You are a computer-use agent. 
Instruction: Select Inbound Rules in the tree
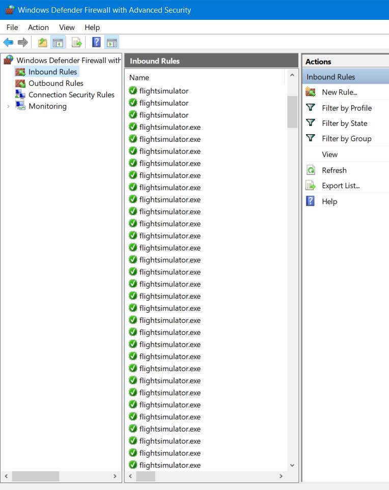[x=52, y=72]
